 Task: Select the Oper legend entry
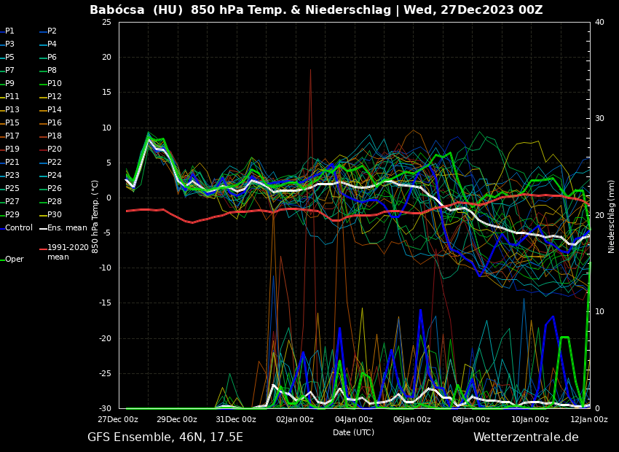14,260
